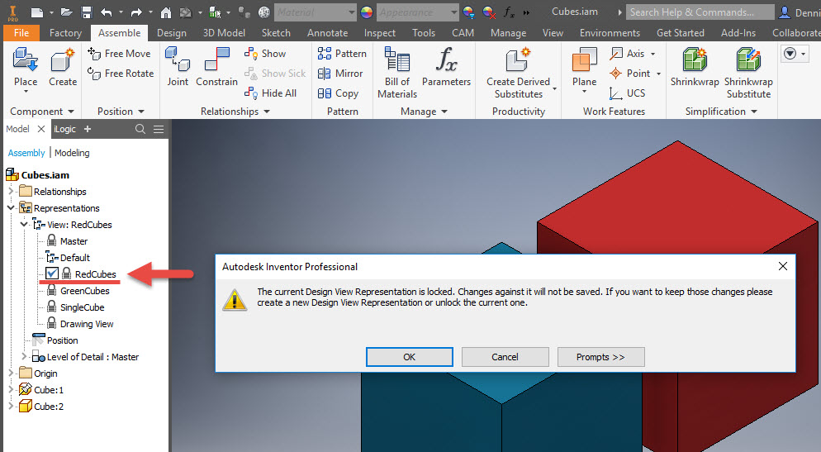Save with the floppy disk icon
Screen dimensions: 821x452
(87, 12)
